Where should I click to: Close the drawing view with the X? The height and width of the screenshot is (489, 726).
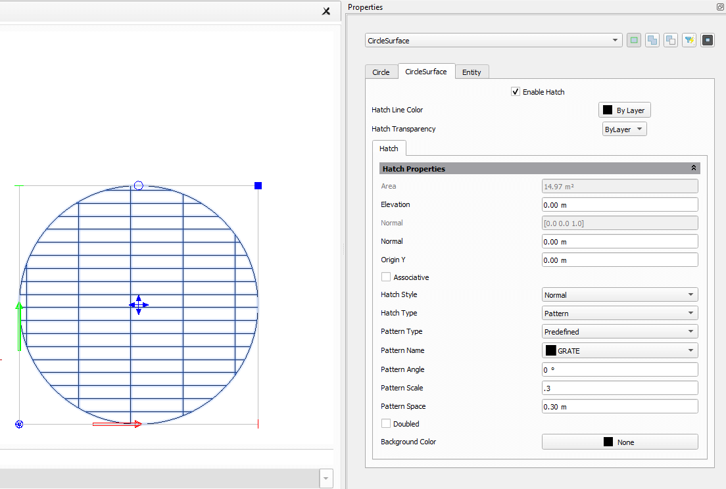click(x=326, y=11)
